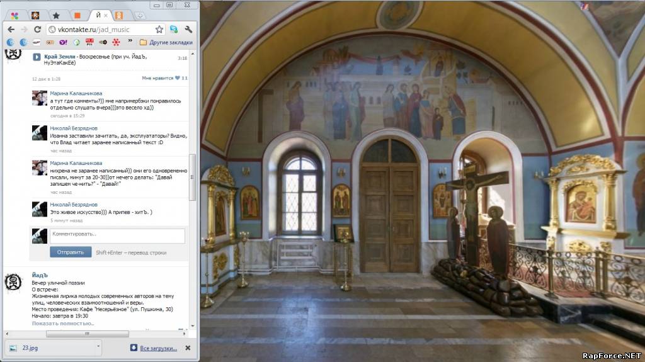Click the horizontal scroll right arrow
This screenshot has height=362, width=645.
click(x=185, y=334)
